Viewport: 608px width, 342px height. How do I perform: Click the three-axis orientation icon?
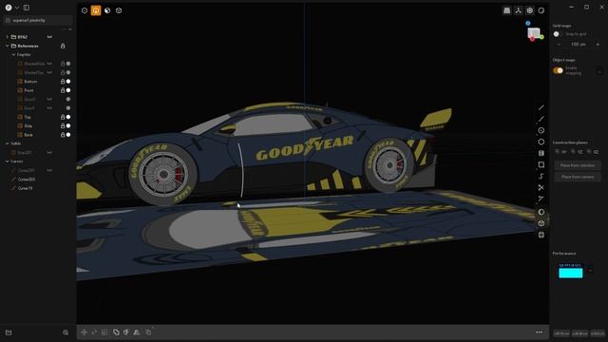point(519,10)
